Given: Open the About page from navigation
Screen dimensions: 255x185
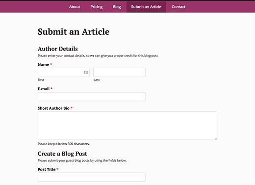Looking at the screenshot, I should point(75,7).
